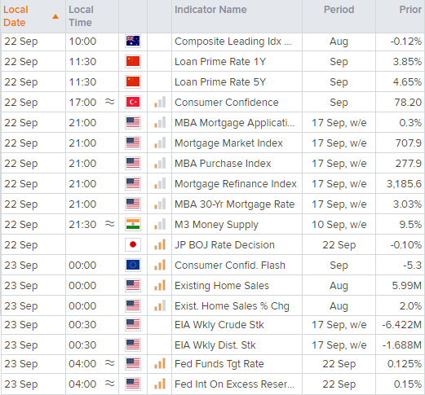
Task: Click the Period column header
Action: pyautogui.click(x=339, y=10)
